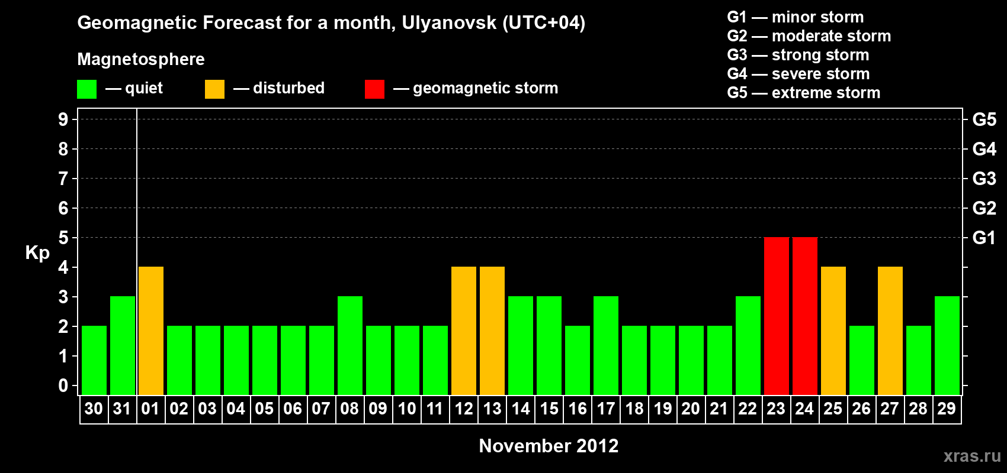Click the green bar for day 29

947,345
